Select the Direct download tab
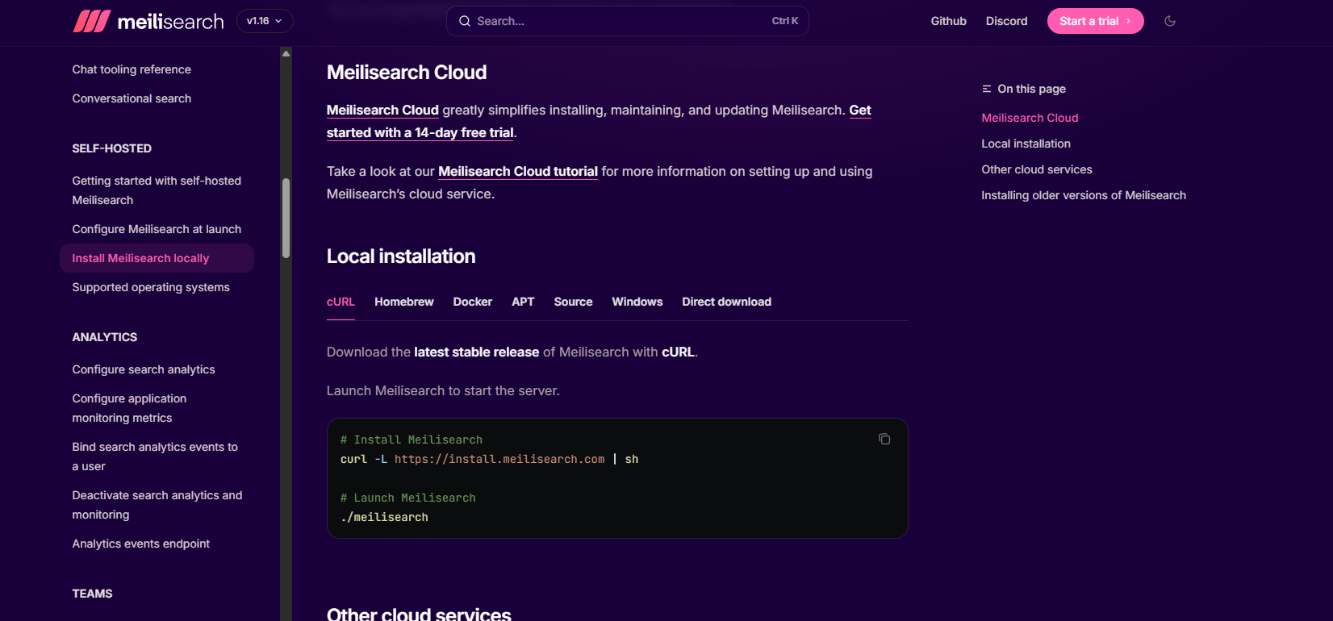Image resolution: width=1333 pixels, height=621 pixels. point(726,302)
